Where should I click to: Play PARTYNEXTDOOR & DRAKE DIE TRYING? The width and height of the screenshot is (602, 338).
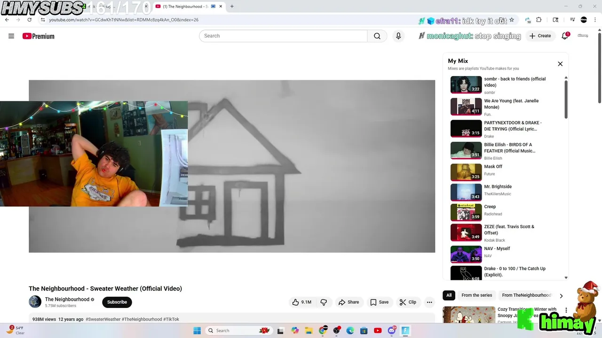coord(466,129)
